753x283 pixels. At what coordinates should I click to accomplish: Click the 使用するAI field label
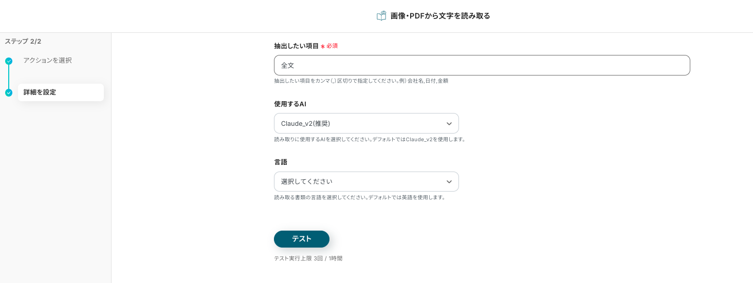coord(290,104)
